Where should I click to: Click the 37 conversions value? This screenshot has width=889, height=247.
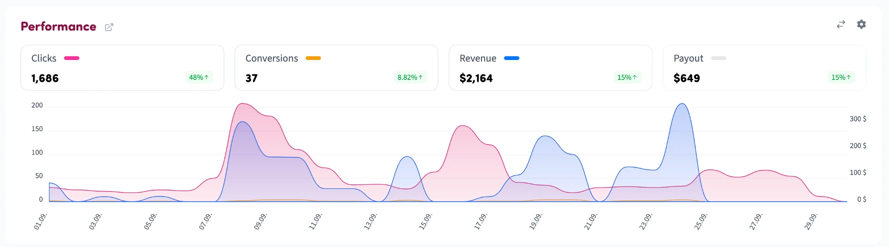tap(251, 78)
